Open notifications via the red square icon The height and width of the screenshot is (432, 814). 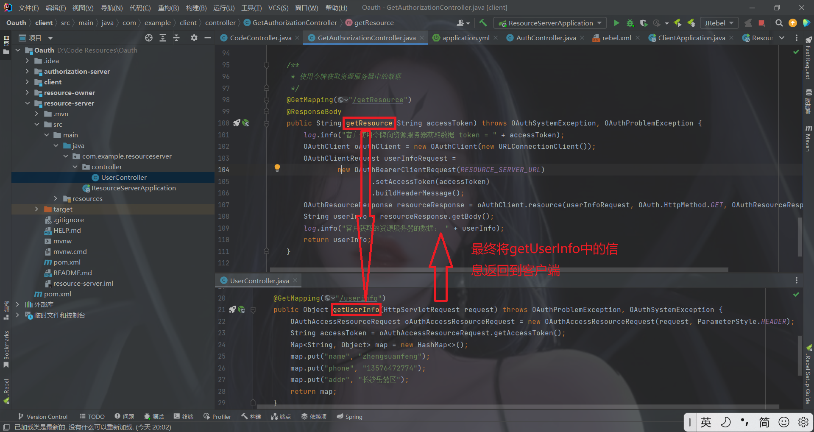tap(762, 23)
